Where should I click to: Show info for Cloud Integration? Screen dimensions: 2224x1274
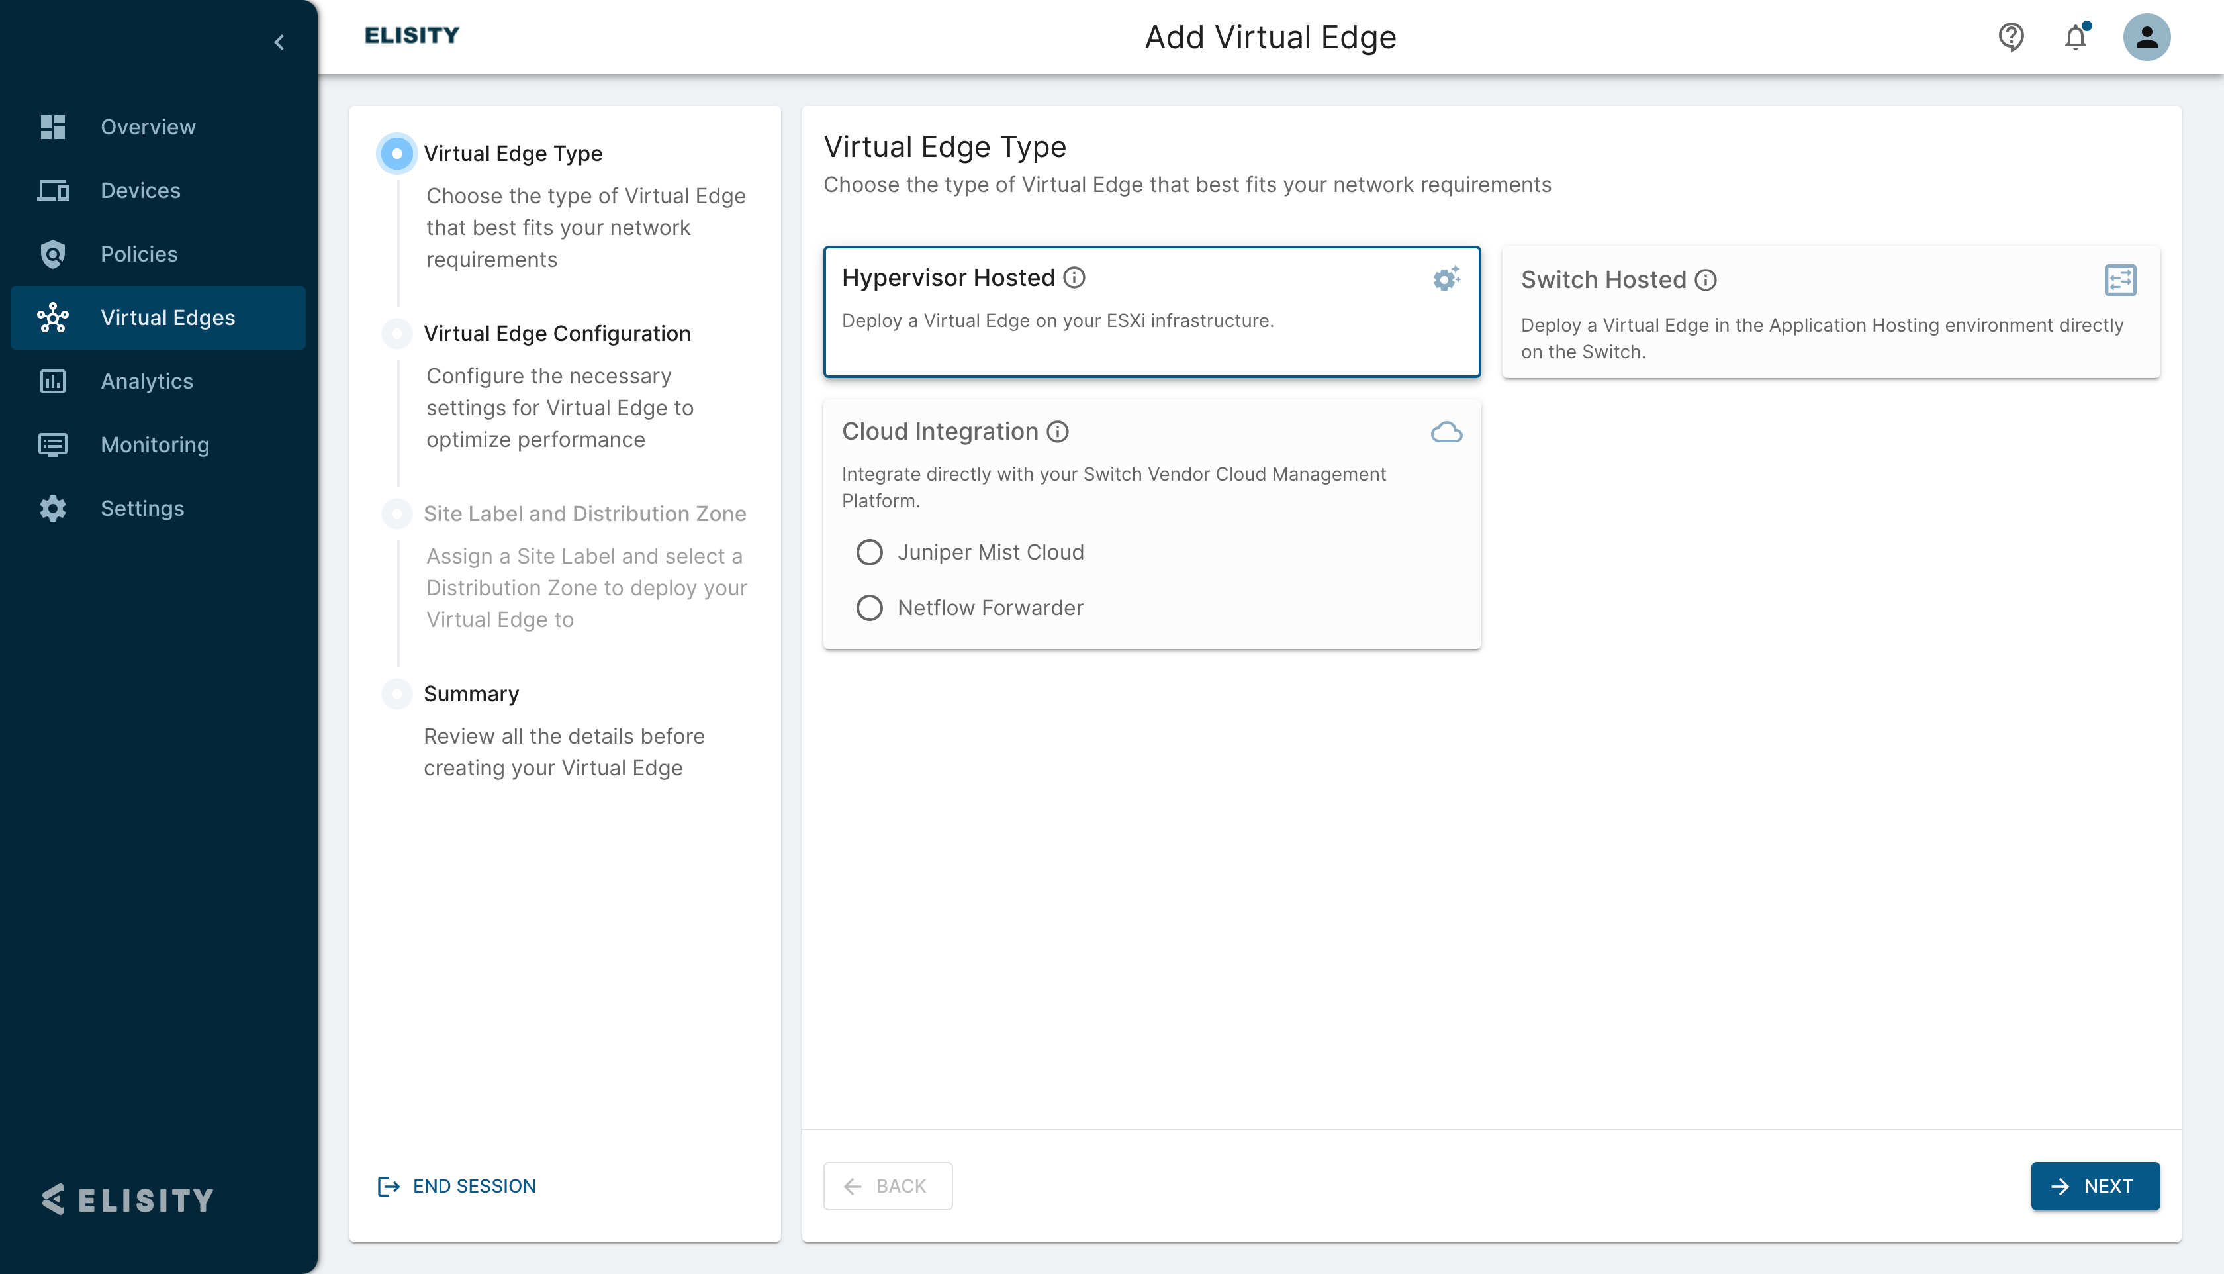coord(1057,432)
